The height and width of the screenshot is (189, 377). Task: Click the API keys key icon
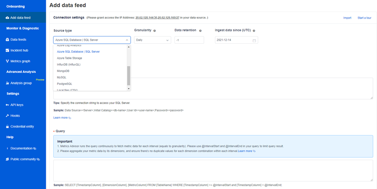[7, 105]
